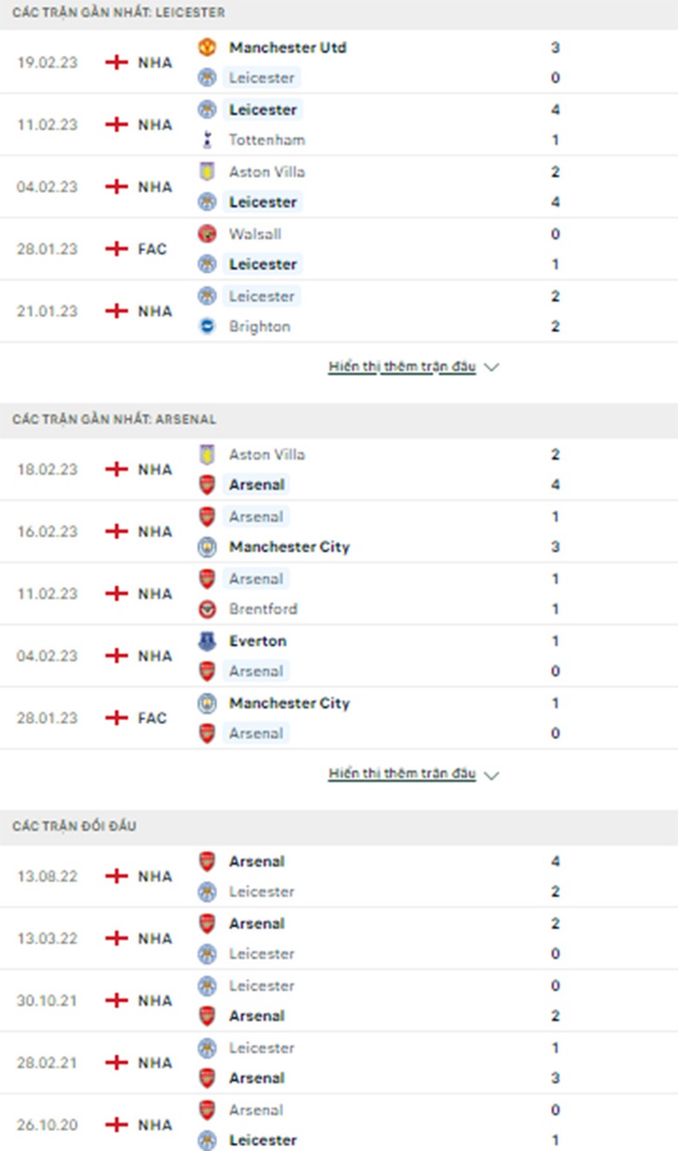Click the Manchester Utd club crest icon
The height and width of the screenshot is (1151, 678).
207,48
